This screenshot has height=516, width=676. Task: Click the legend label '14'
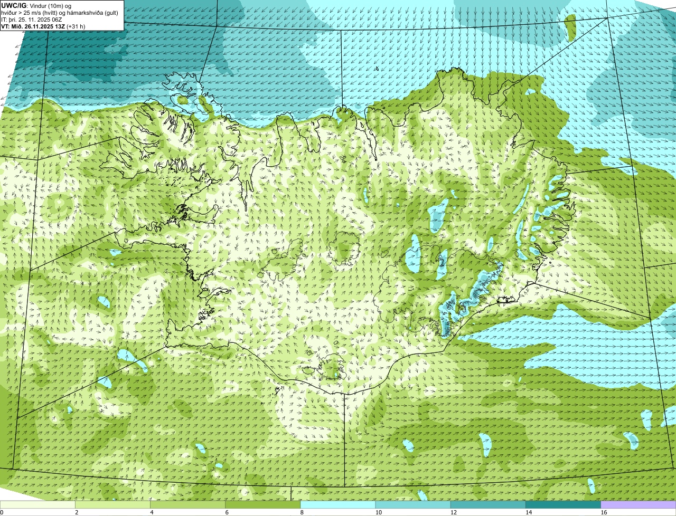coord(528,512)
